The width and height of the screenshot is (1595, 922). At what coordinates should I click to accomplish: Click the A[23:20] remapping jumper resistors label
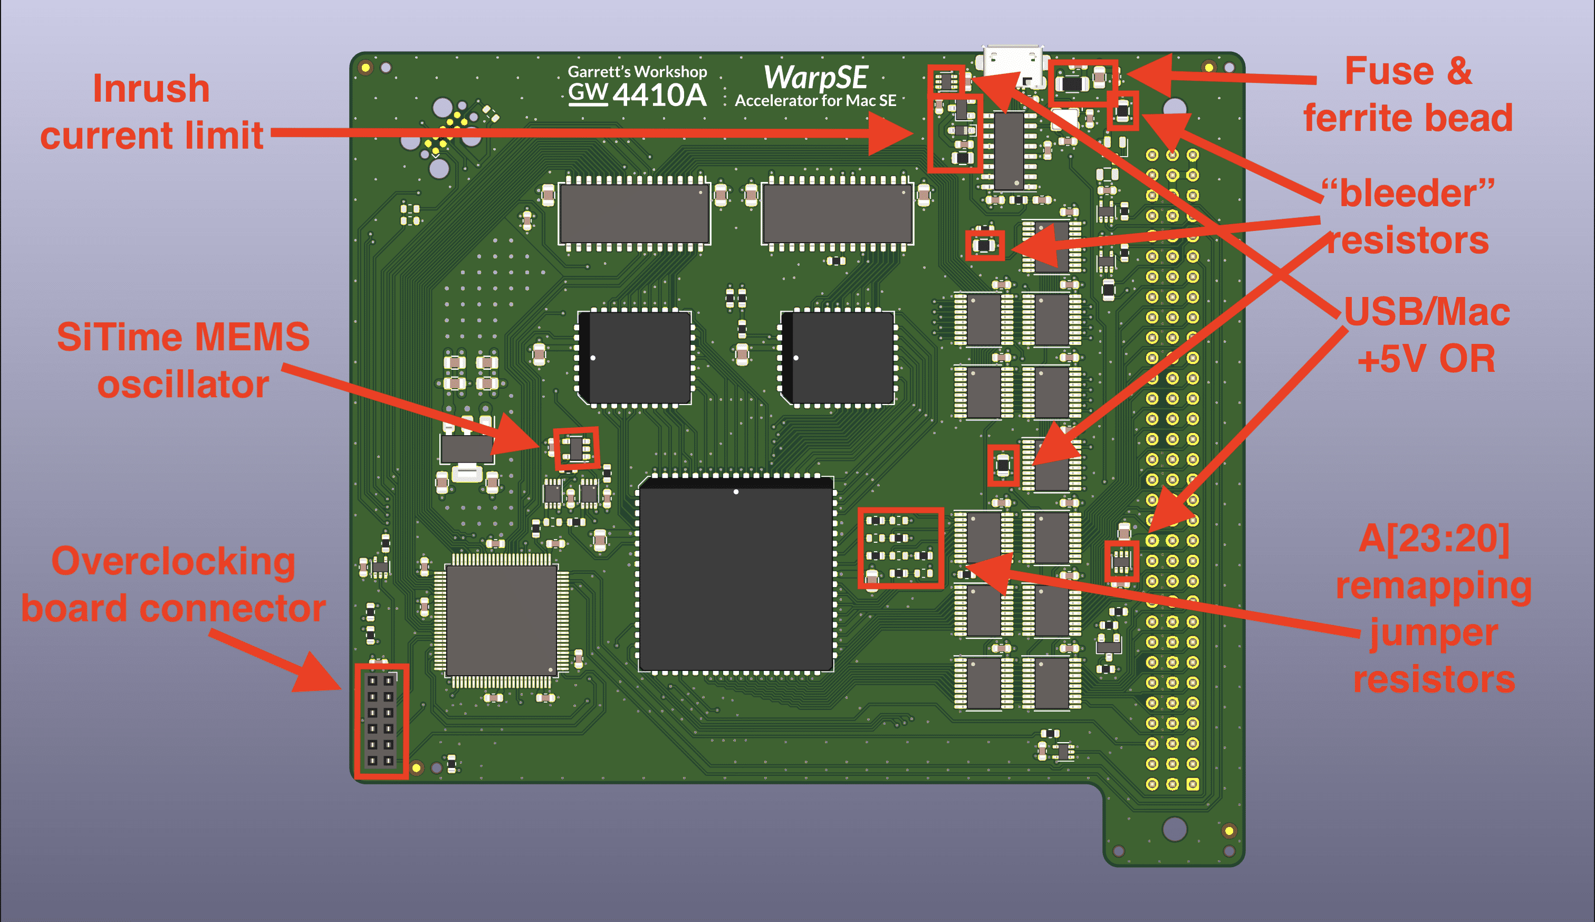(x=1434, y=609)
